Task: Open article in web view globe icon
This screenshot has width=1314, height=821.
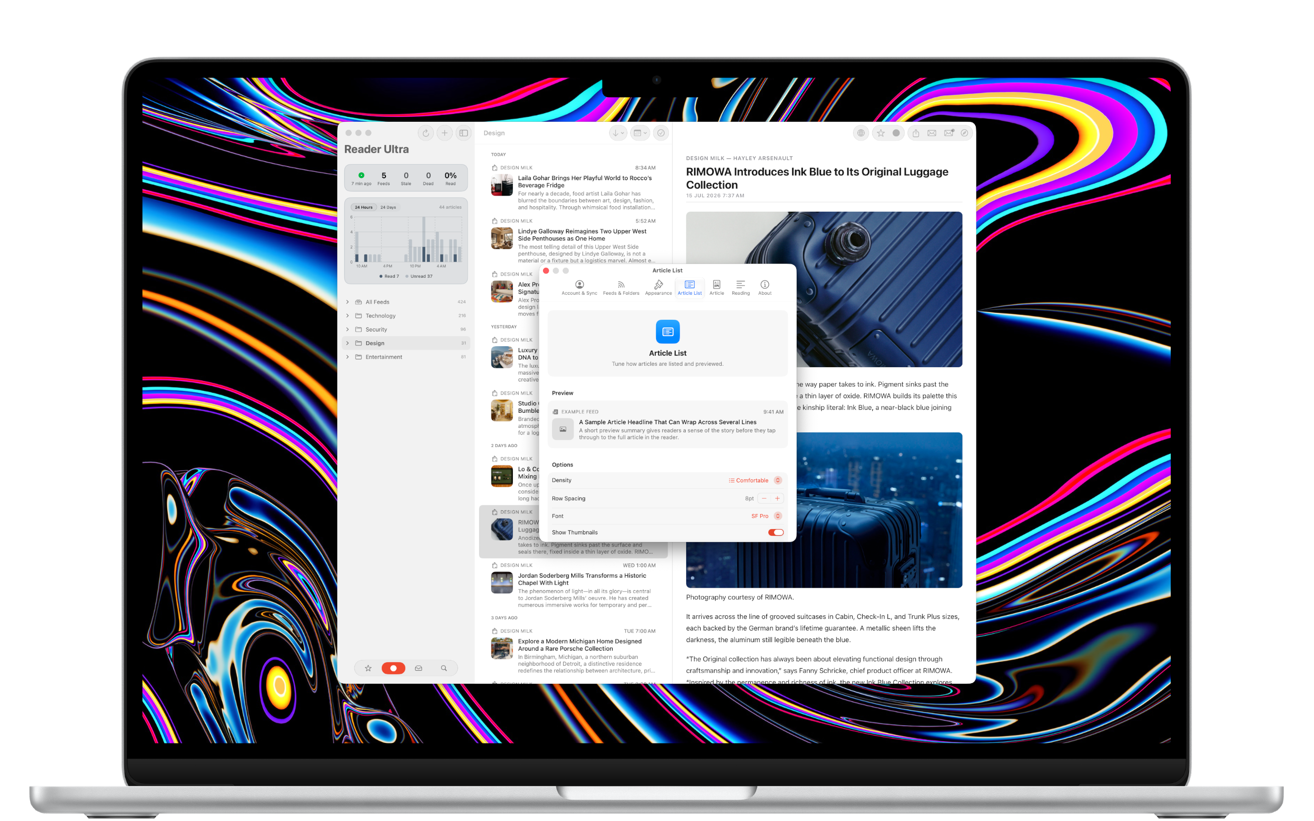Action: pyautogui.click(x=860, y=133)
